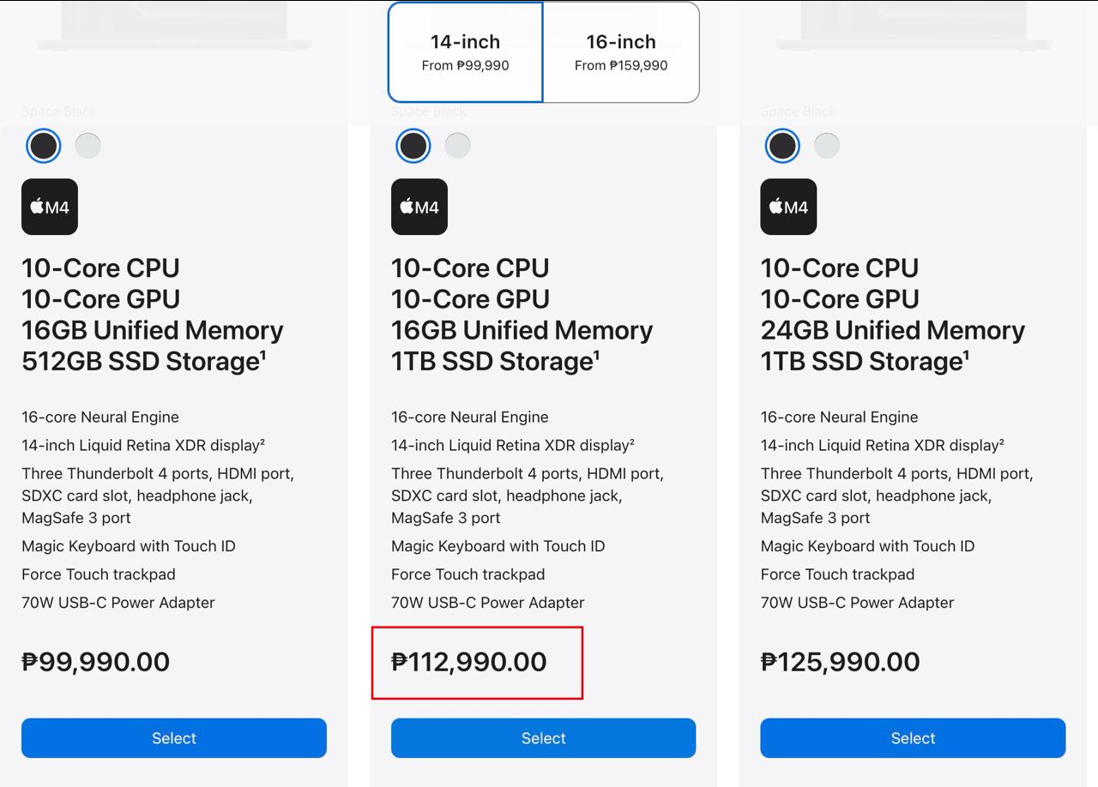The height and width of the screenshot is (787, 1098).
Task: Click the 512GB SSD Storage footnote heading
Action: (x=144, y=361)
